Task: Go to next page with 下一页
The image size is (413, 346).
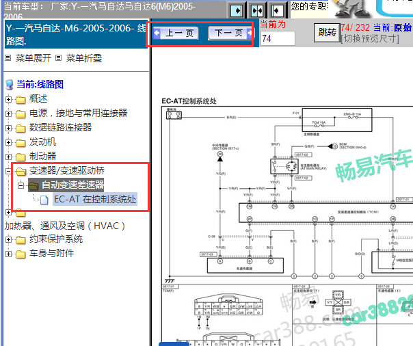Action: pyautogui.click(x=230, y=34)
